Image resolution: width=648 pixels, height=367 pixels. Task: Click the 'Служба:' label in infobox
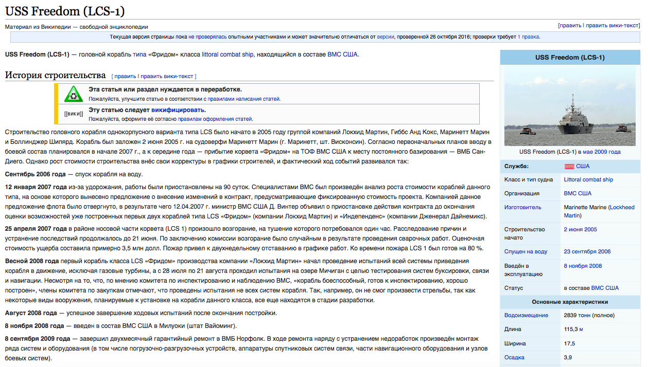[x=516, y=167]
